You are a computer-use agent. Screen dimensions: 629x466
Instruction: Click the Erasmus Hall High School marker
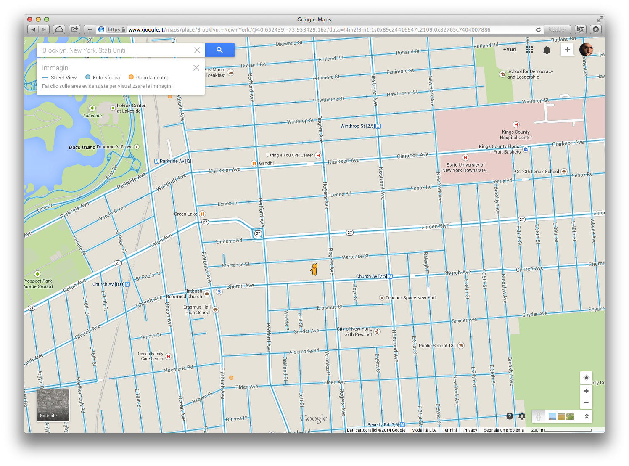click(x=215, y=310)
